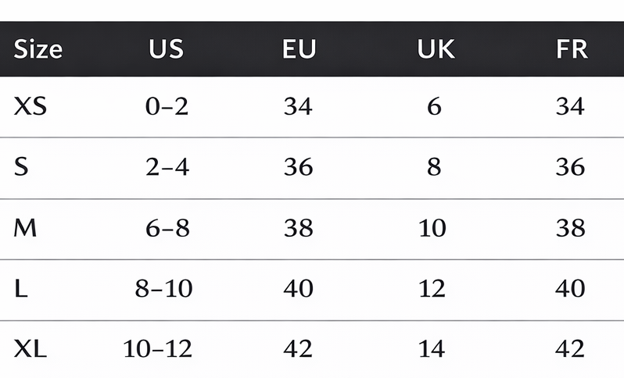Viewport: 624px width, 378px height.
Task: Click the XS size row label
Action: (x=30, y=106)
